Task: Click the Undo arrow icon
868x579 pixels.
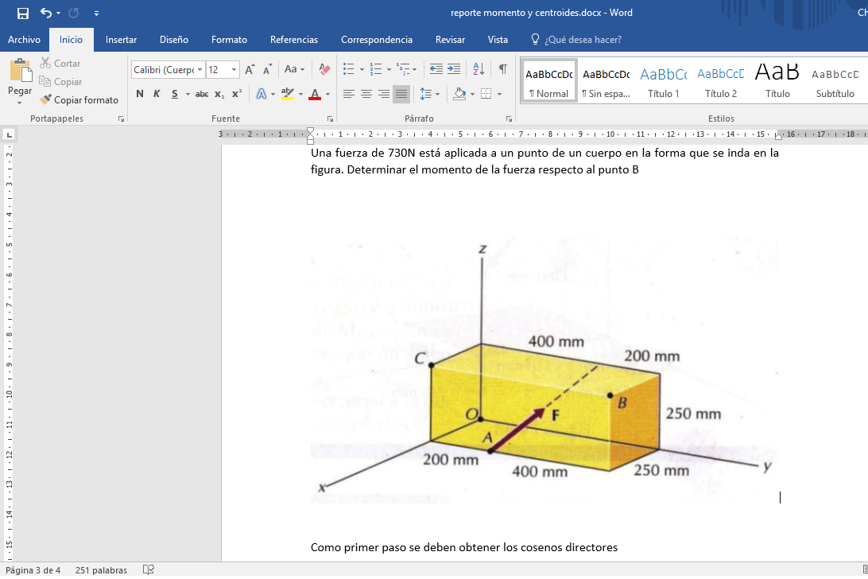Action: pos(45,13)
